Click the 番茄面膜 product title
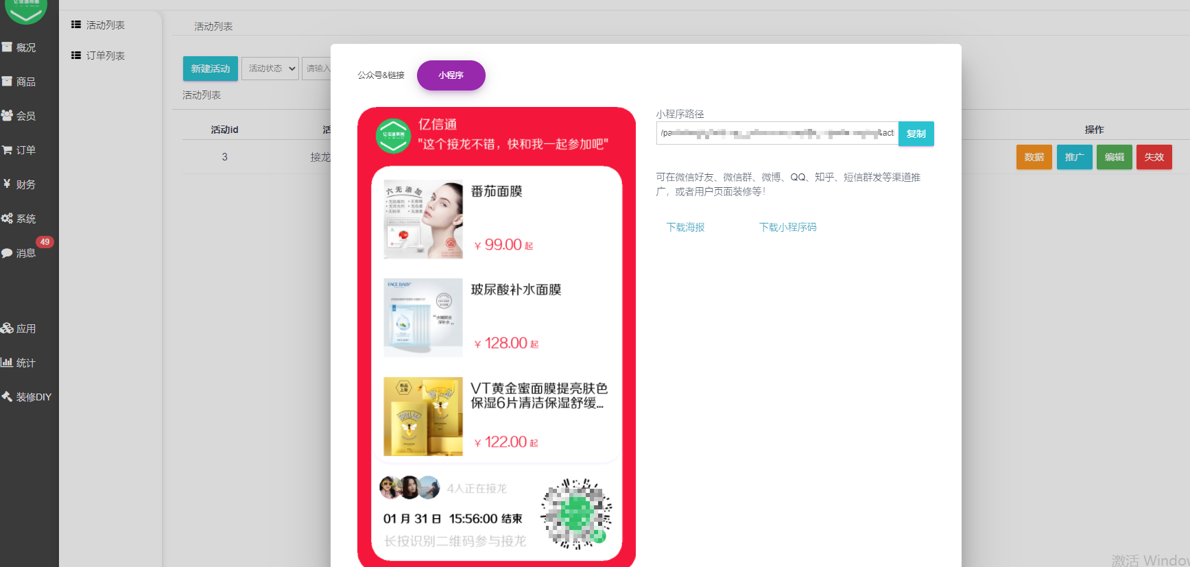Image resolution: width=1190 pixels, height=567 pixels. 497,191
